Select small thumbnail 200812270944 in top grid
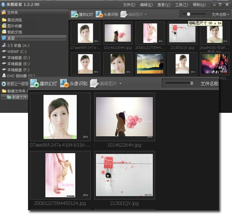The width and height of the screenshot is (232, 214). pos(150,33)
